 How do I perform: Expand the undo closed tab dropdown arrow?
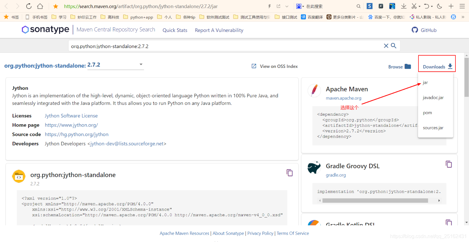point(432,7)
